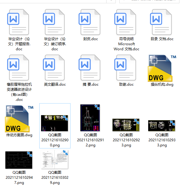This screenshot has width=183, height=188.
Task: Select the 毕业设计（论文）开题报告.doc Word icon
Action: coord(18,22)
